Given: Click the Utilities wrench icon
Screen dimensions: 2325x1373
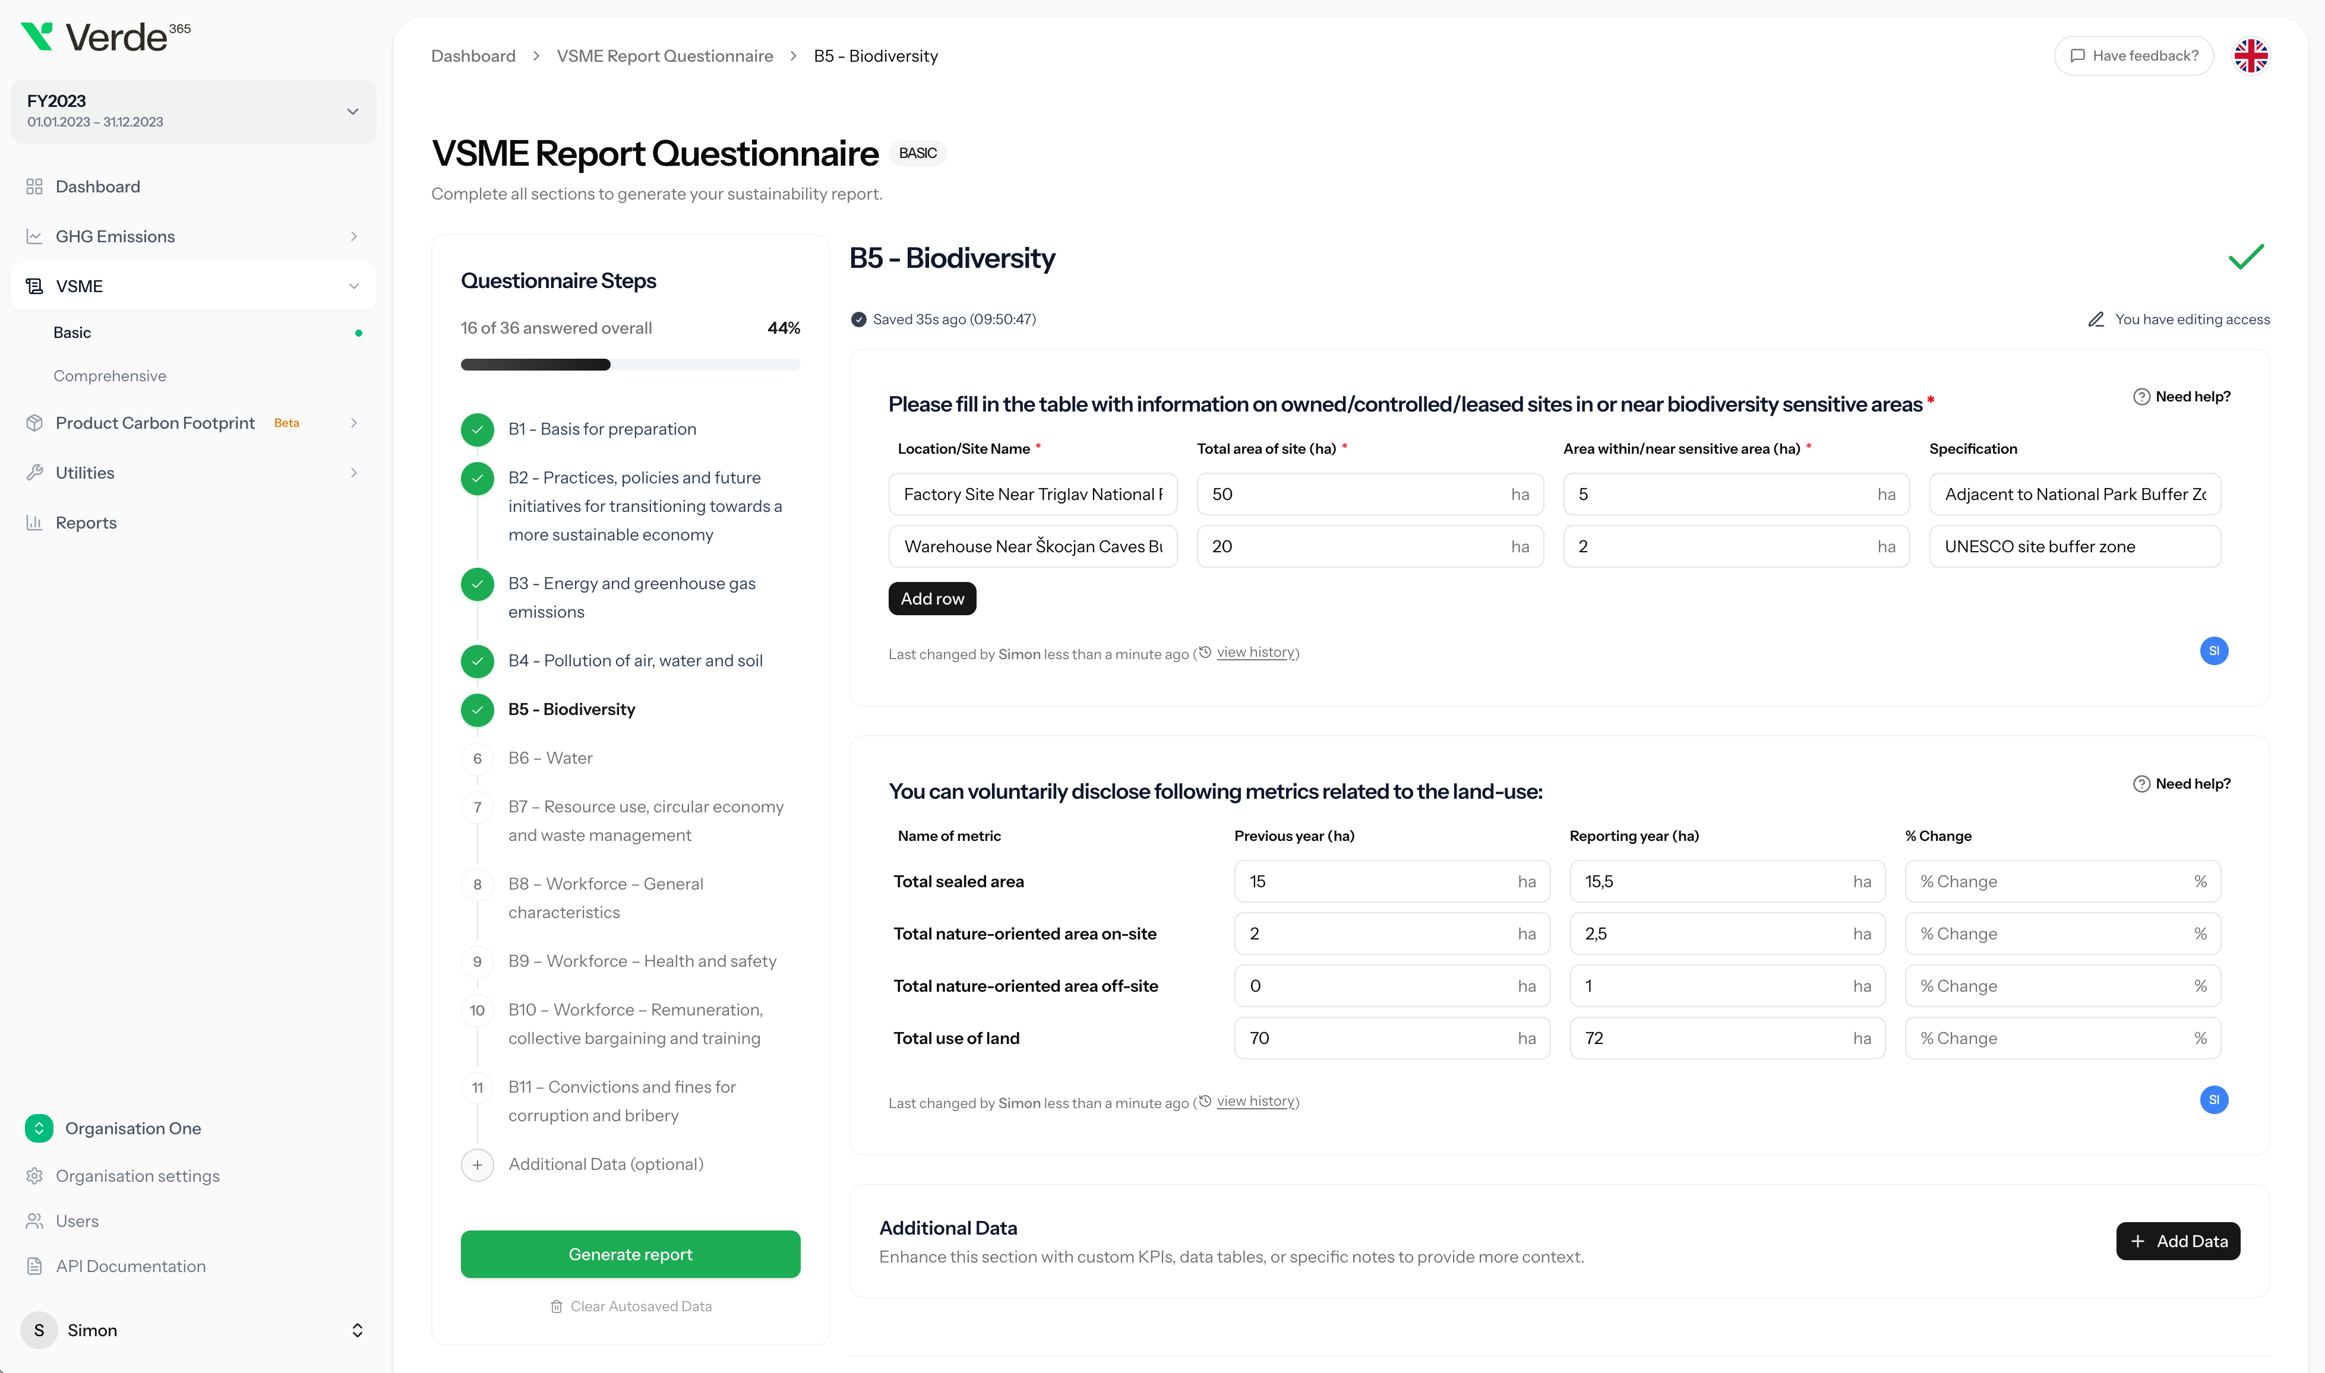Looking at the screenshot, I should (34, 473).
